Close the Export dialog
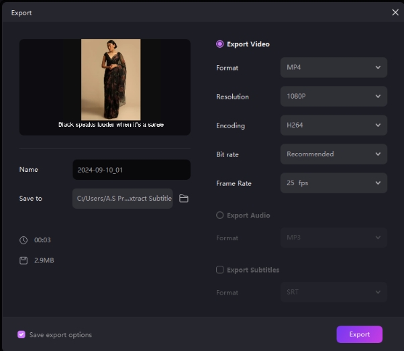Screen dimensions: 404x351 [x=395, y=12]
